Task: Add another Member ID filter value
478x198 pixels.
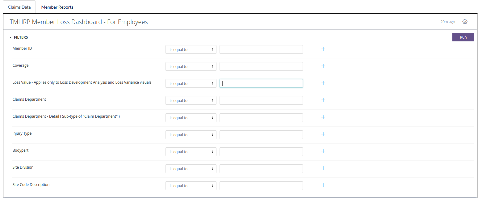Action: click(323, 49)
